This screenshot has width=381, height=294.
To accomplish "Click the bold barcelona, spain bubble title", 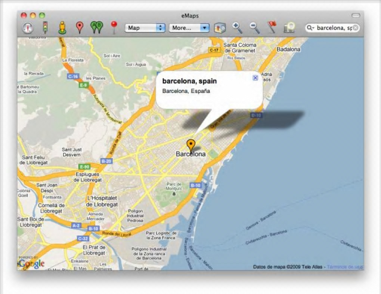I will click(189, 81).
